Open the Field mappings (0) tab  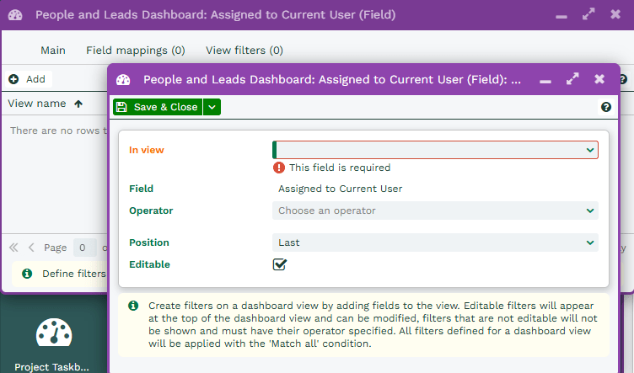pos(135,51)
